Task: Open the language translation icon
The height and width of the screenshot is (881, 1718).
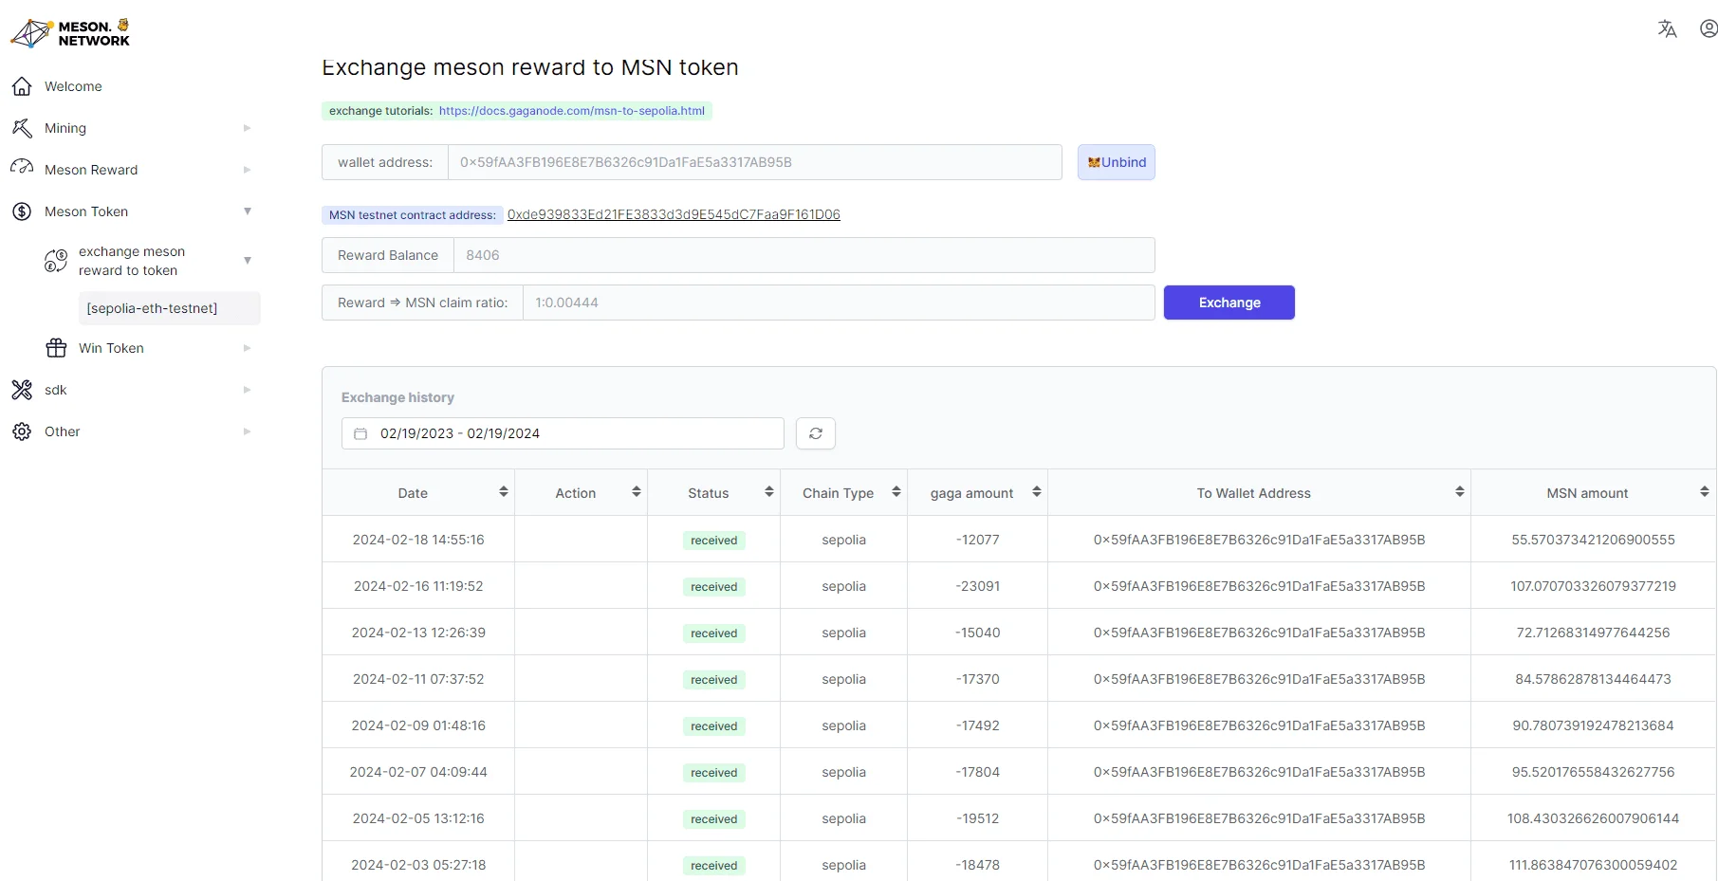Action: (1667, 29)
